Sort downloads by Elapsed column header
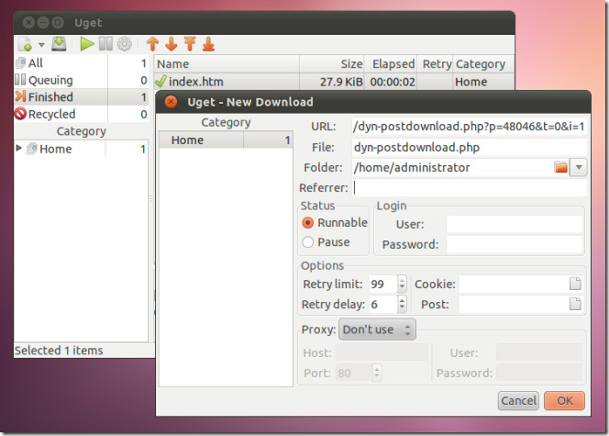The image size is (609, 436). [x=391, y=63]
